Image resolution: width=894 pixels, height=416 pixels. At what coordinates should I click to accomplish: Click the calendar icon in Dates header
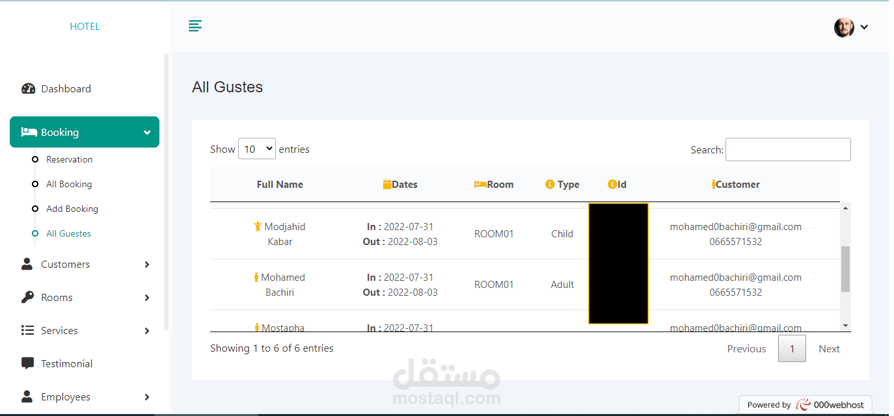[x=387, y=185]
